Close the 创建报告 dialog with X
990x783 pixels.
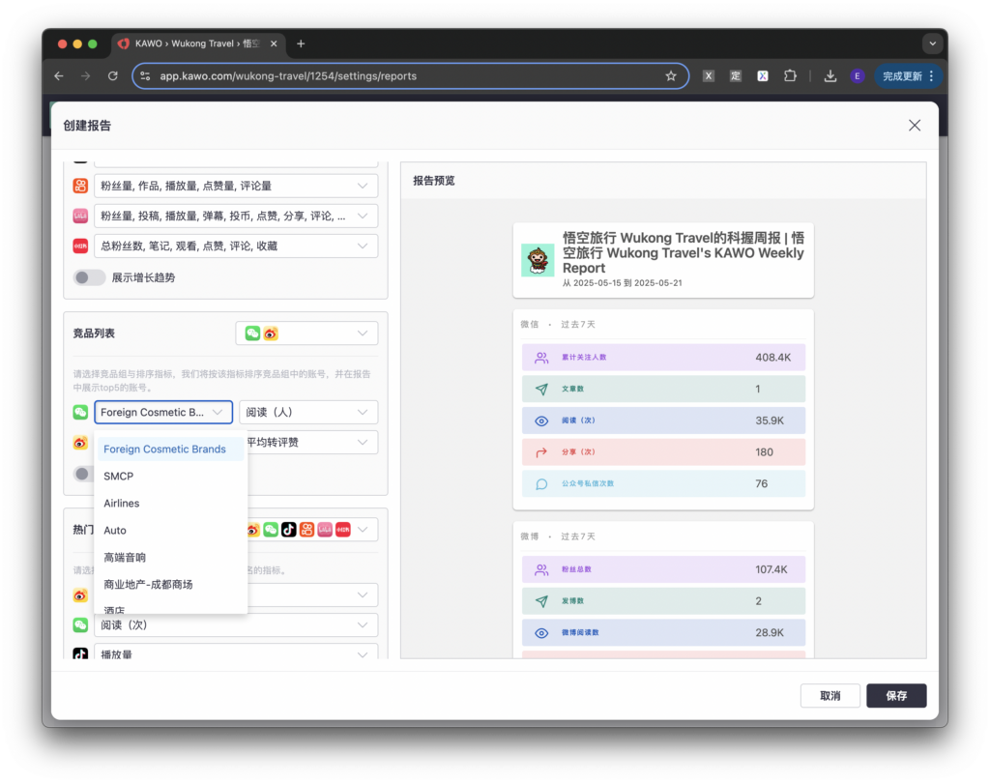[915, 126]
